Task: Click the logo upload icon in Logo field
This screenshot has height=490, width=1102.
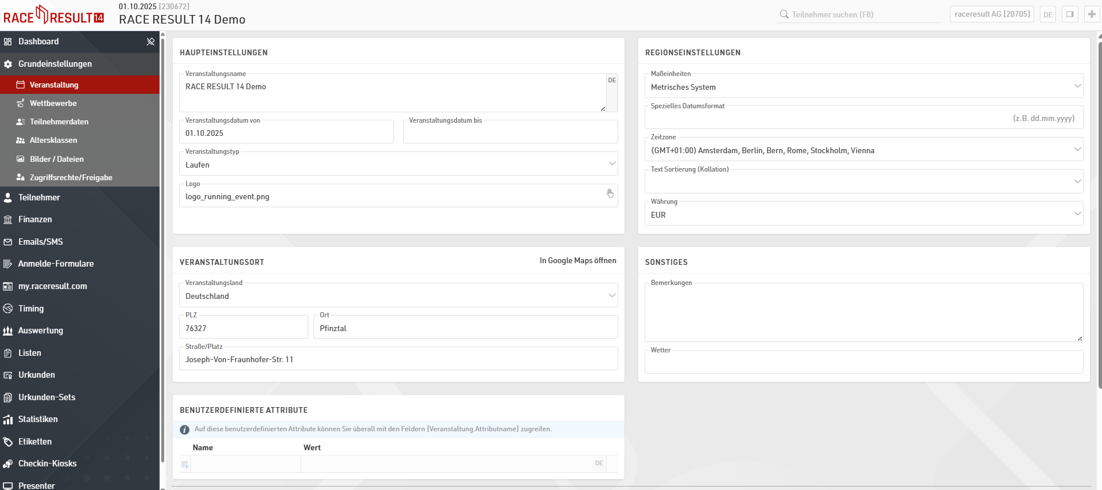Action: pos(610,193)
